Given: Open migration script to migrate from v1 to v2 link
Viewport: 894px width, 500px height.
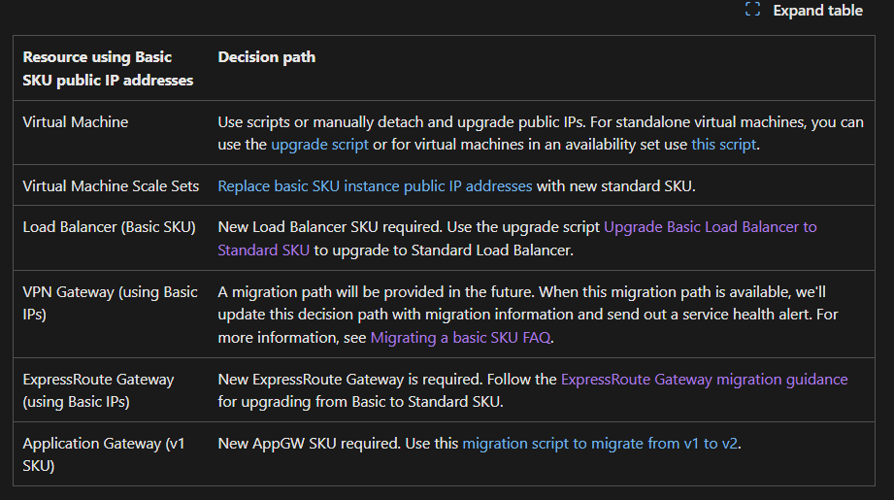Looking at the screenshot, I should click(x=600, y=443).
